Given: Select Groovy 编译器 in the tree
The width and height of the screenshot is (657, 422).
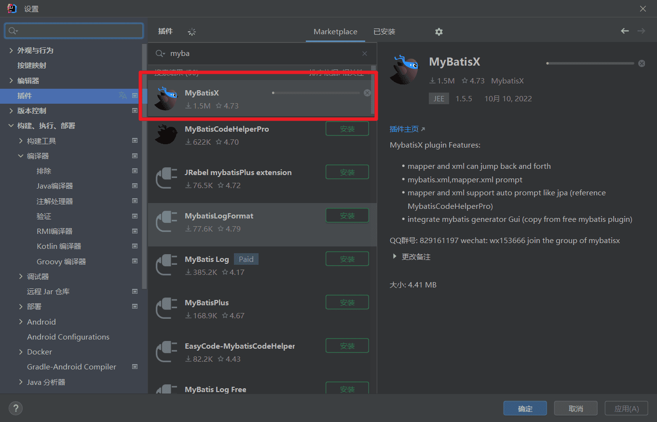Looking at the screenshot, I should 61,261.
